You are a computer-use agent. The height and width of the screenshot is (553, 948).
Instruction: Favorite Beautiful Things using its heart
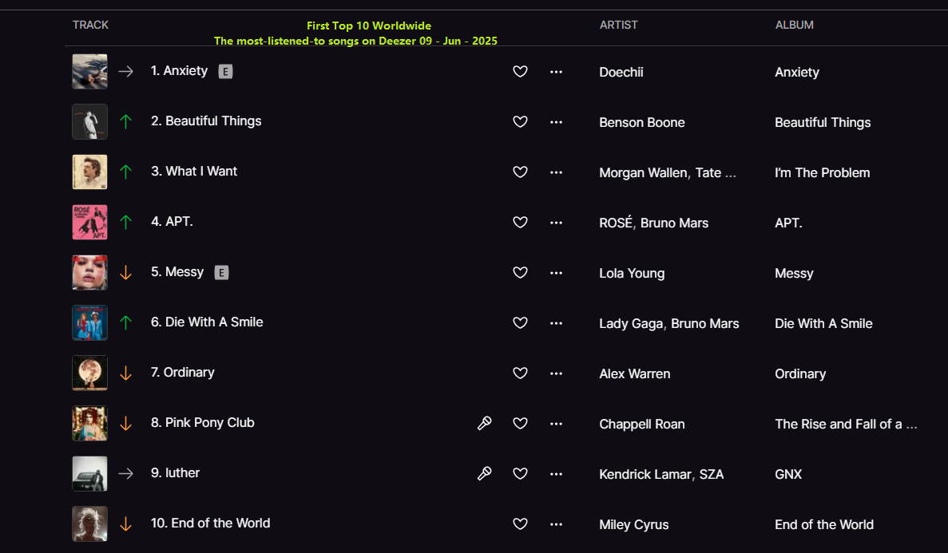point(520,121)
